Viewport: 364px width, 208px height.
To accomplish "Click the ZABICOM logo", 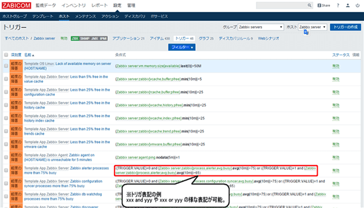I will pyautogui.click(x=16, y=5).
